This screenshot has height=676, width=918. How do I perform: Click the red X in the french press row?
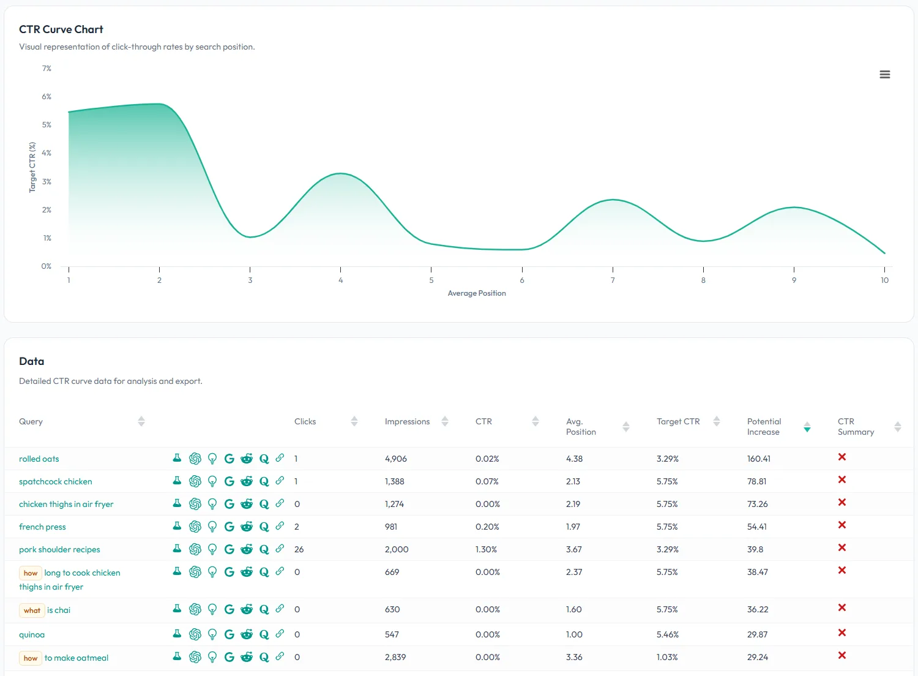pyautogui.click(x=842, y=525)
